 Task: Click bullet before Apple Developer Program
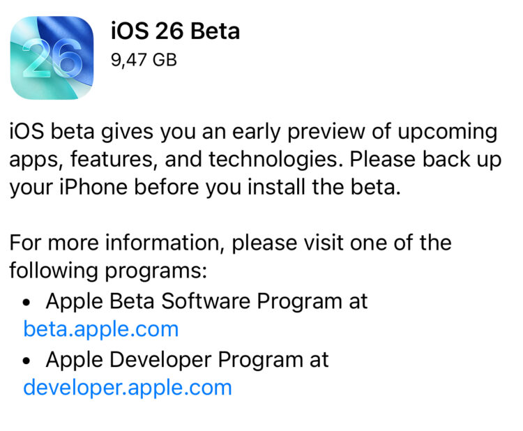26,361
